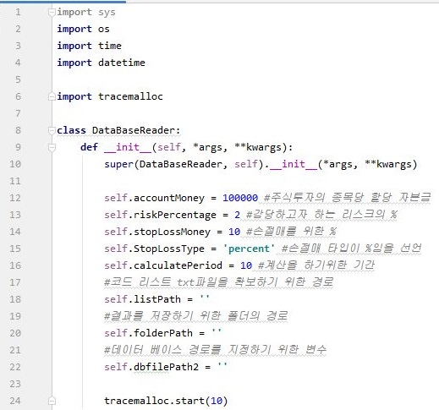Viewport: 439px width, 410px height.
Task: Place cursor on 'import time'
Action: (x=89, y=46)
